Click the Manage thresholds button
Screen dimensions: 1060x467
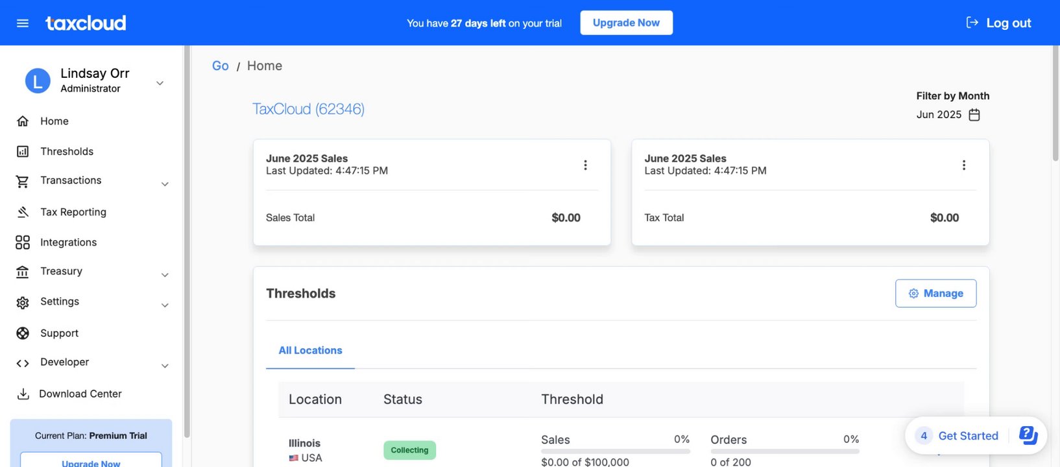click(x=935, y=293)
